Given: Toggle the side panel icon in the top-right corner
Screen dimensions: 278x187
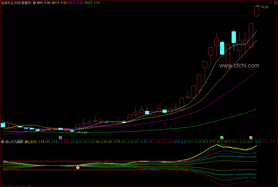Looking at the screenshot, I should pyautogui.click(x=275, y=3).
